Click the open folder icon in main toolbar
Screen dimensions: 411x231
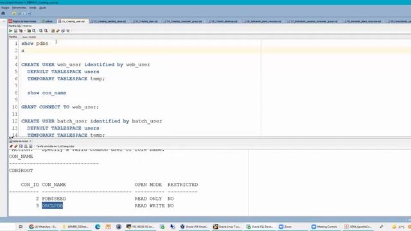pyautogui.click(x=14, y=13)
